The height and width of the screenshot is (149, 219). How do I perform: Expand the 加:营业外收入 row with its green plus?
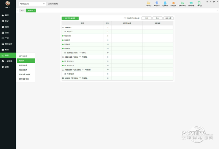(x=63, y=61)
